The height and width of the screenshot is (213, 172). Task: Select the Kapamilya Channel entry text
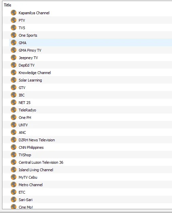34,13
